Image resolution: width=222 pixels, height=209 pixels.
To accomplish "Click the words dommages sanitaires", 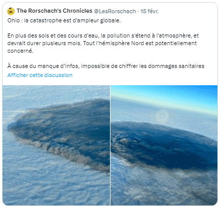I will click(176, 66).
